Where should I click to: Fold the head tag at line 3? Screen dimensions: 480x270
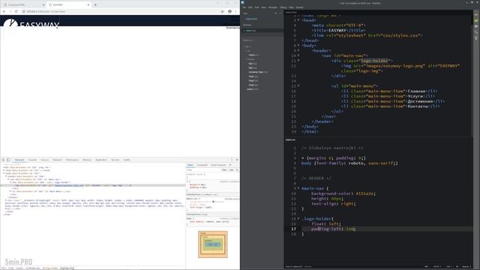point(298,20)
